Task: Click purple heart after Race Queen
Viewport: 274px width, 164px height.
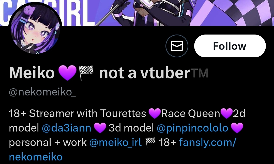Action: pos(226,113)
